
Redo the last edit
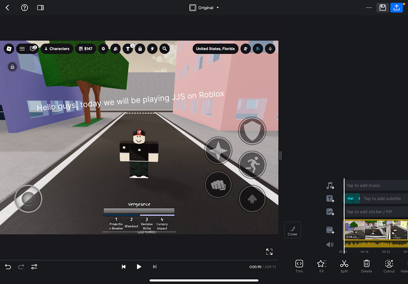coord(21,266)
